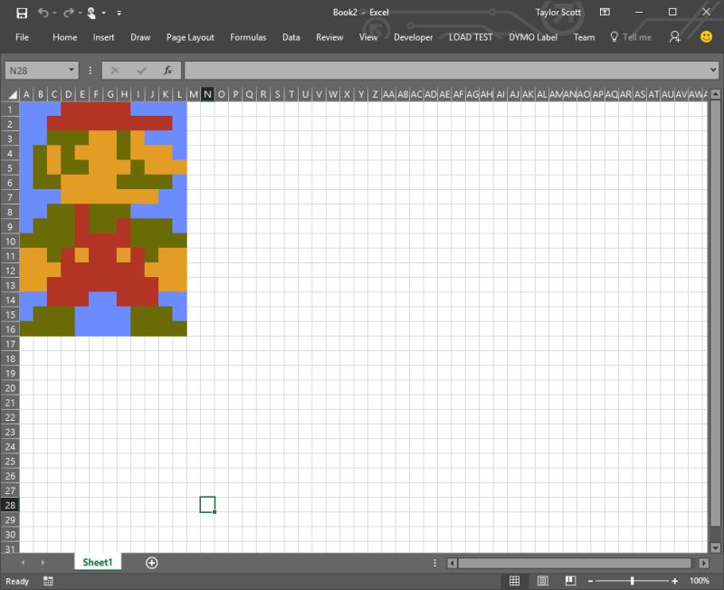This screenshot has width=724, height=590.
Task: Click the Undo icon
Action: pos(44,13)
